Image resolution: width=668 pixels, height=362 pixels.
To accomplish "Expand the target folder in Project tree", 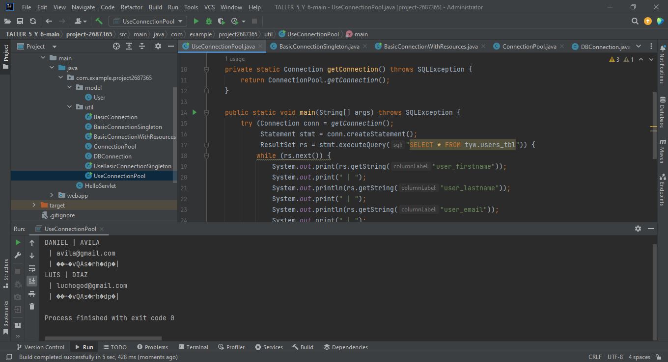I will pyautogui.click(x=33, y=205).
